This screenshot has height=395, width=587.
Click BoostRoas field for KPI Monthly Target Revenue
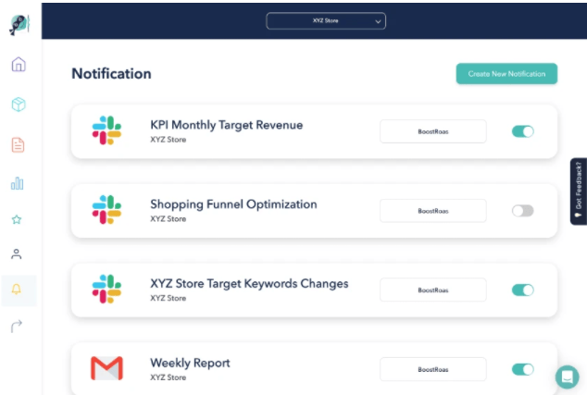pos(432,131)
